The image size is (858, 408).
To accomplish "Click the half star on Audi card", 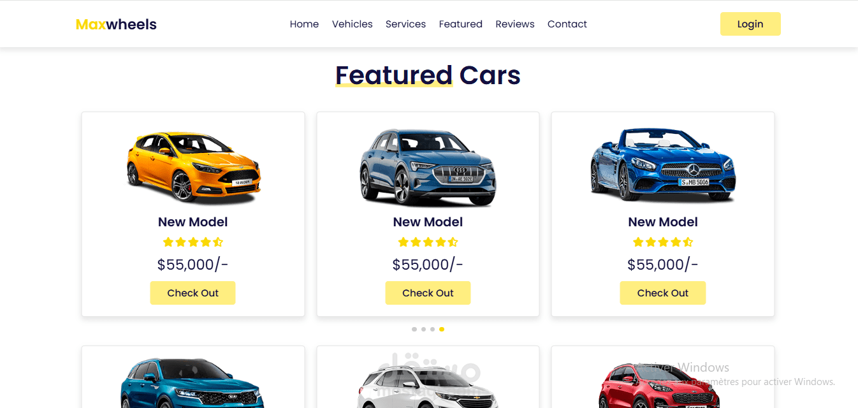I will tap(453, 242).
